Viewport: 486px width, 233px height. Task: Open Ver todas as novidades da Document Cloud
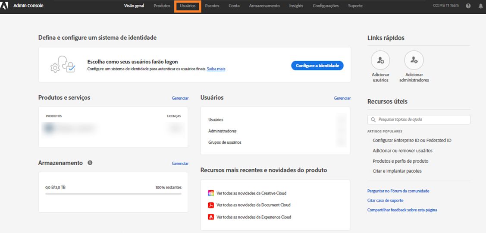coord(253,205)
